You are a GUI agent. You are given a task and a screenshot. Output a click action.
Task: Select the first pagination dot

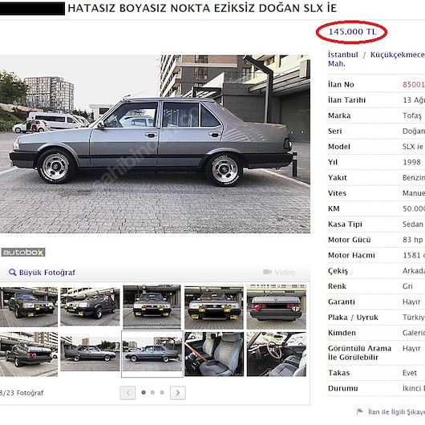pos(144,392)
